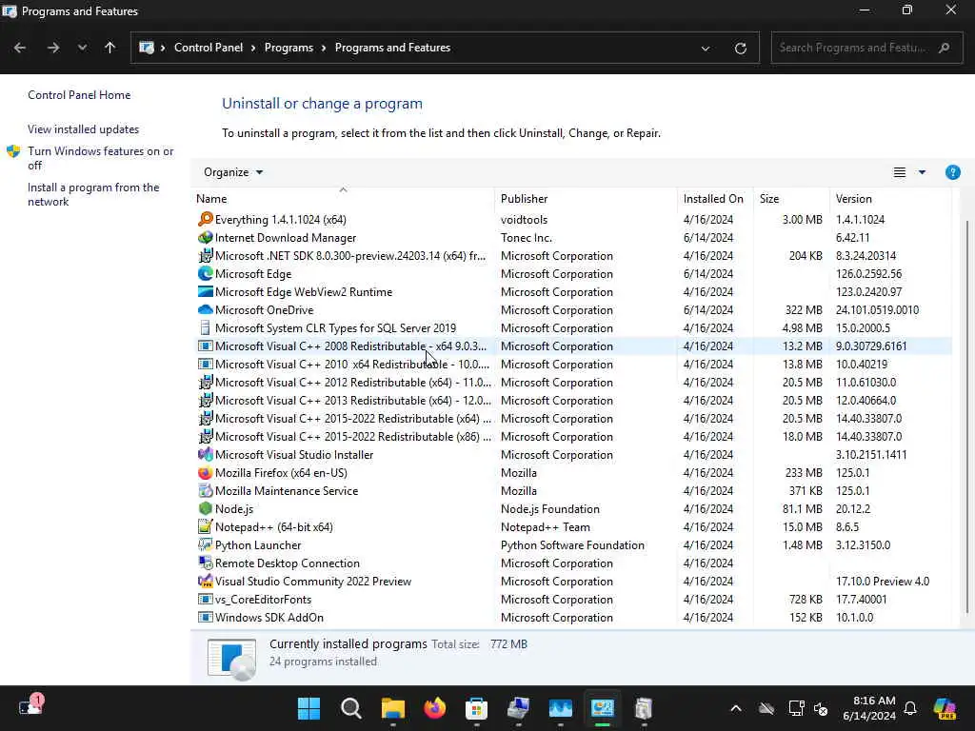Screen dimensions: 975x731
Task: Refresh the Programs and Features list
Action: 740,48
